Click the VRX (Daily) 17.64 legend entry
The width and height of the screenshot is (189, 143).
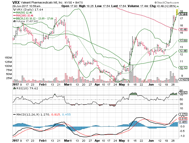tap(30, 10)
